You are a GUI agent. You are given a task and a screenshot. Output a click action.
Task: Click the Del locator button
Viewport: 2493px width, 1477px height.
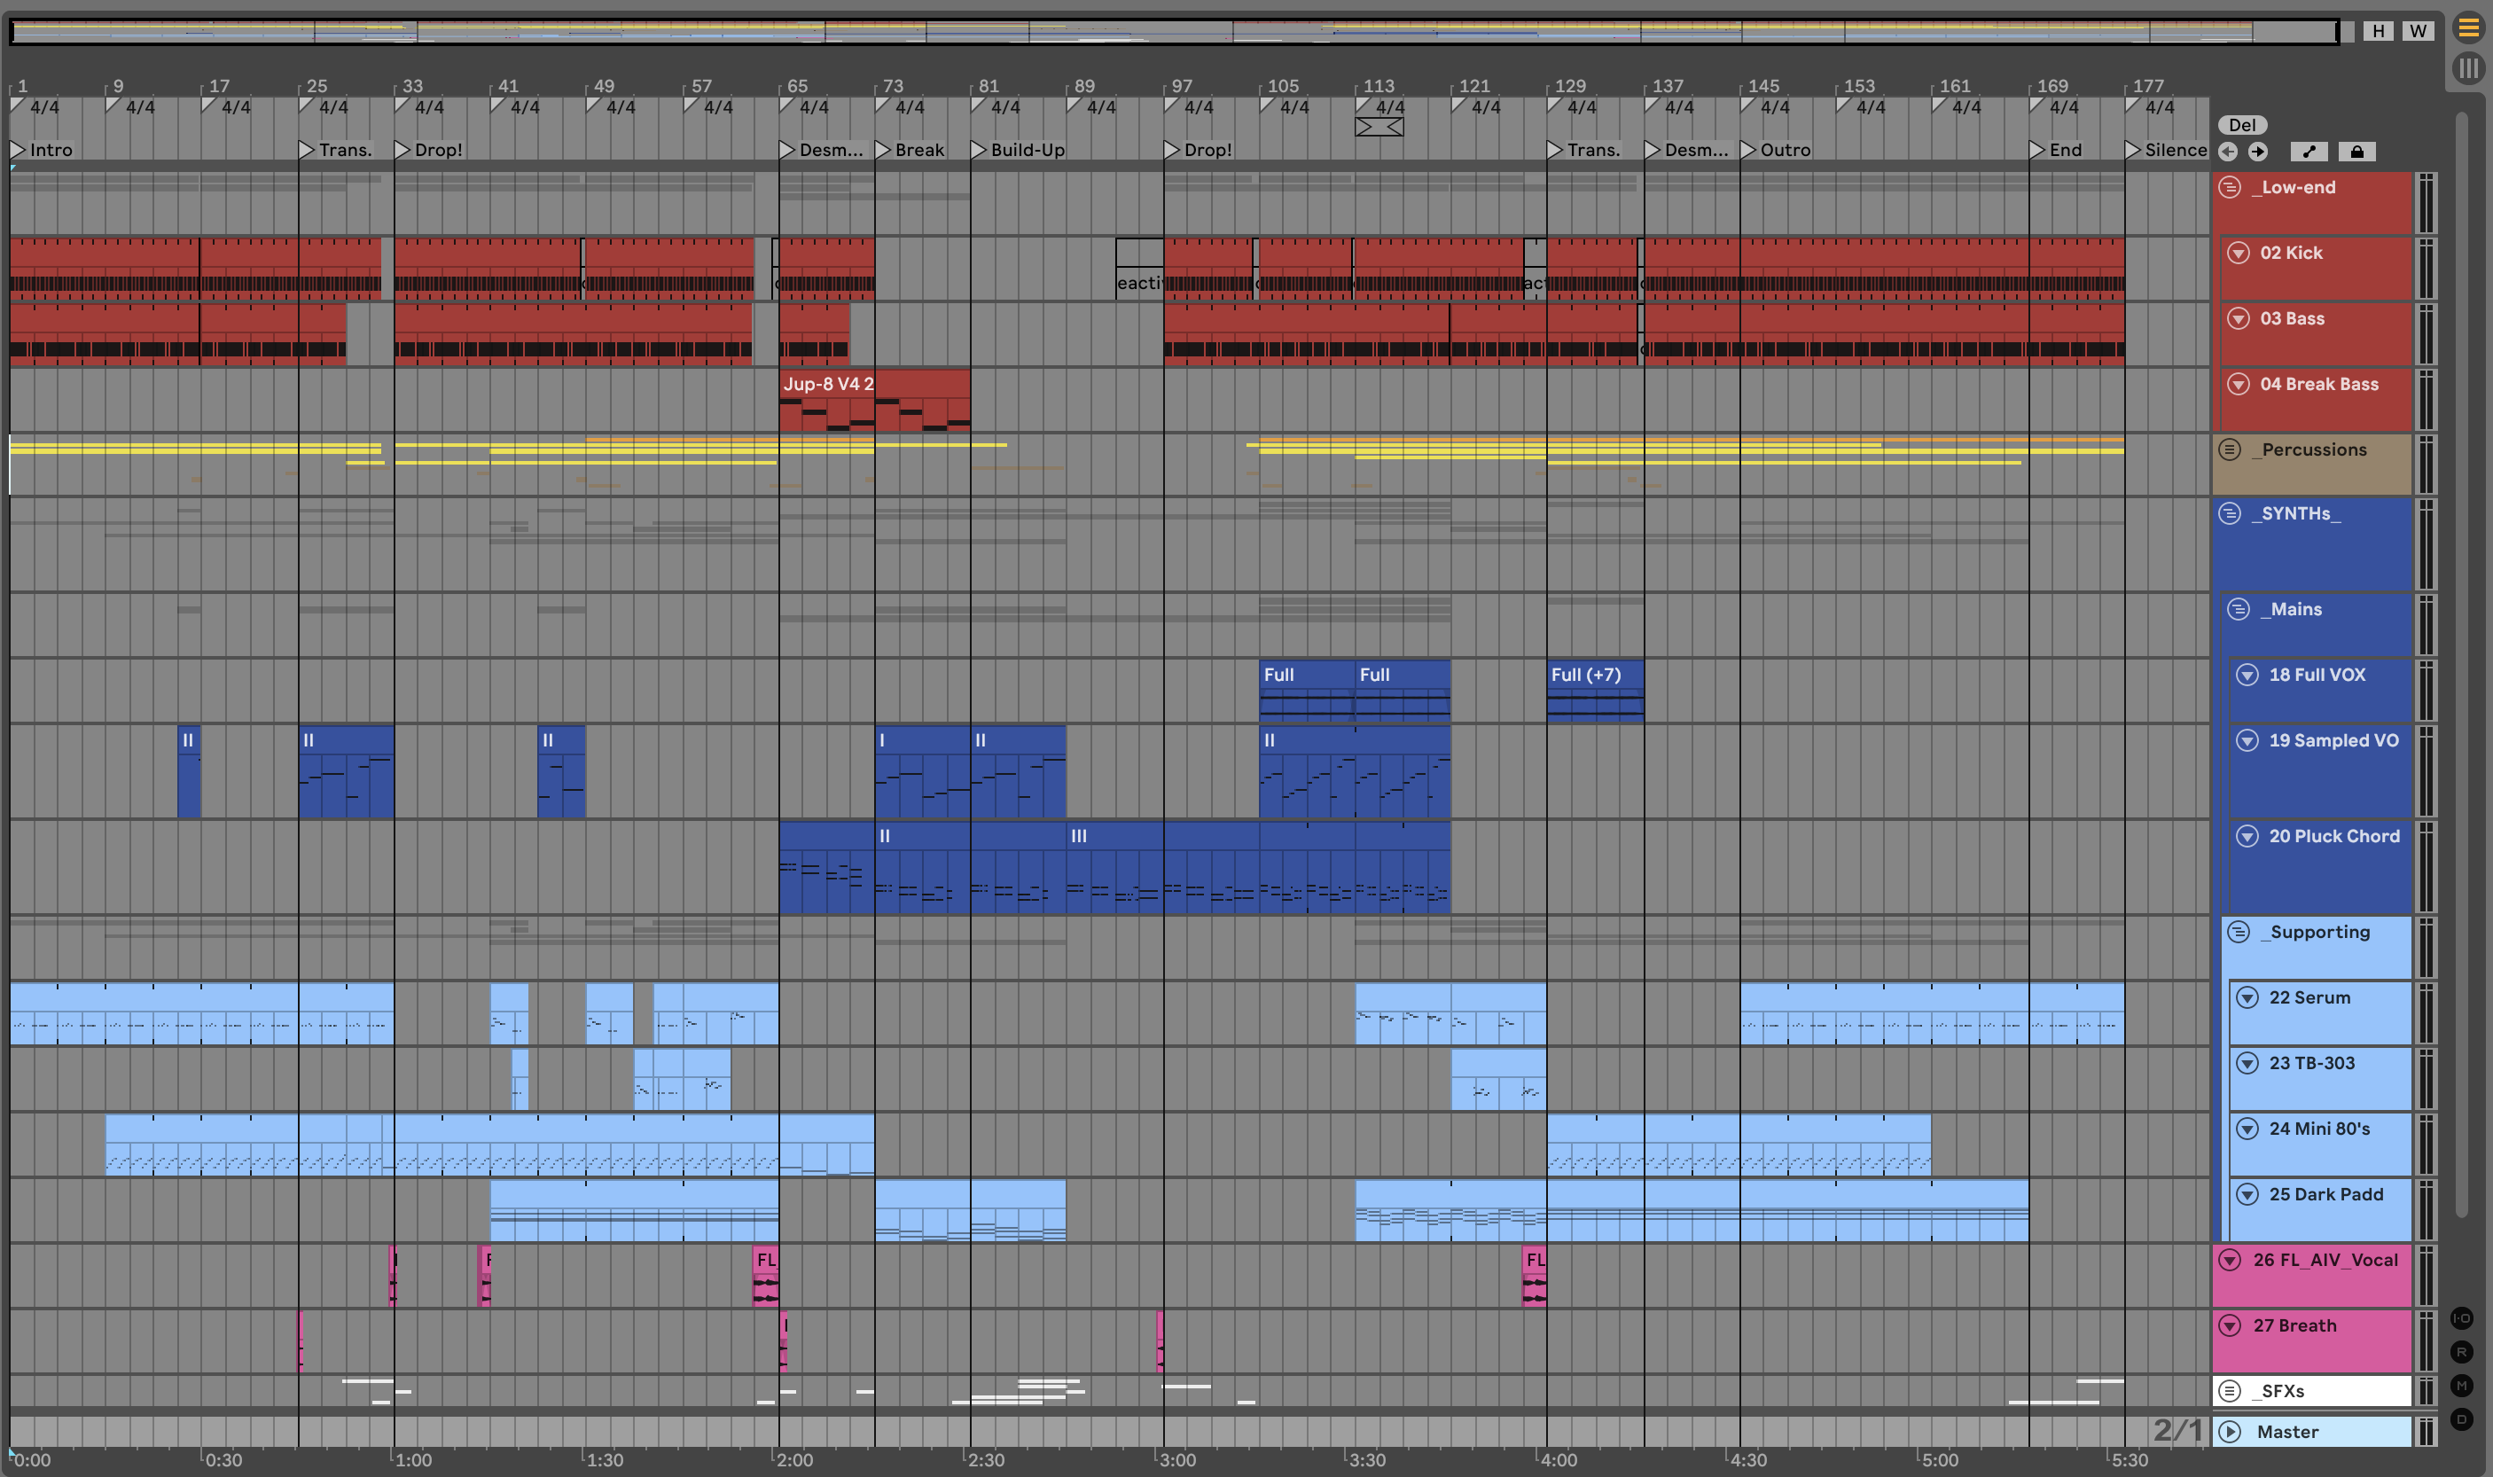tap(2242, 124)
